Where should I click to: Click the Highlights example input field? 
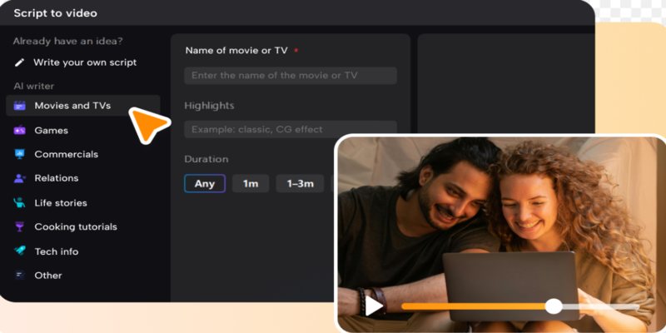click(291, 129)
